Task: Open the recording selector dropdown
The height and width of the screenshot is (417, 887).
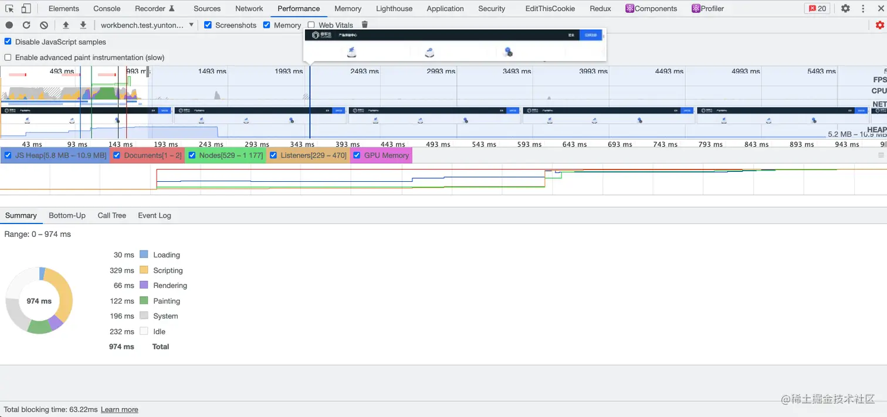Action: pos(147,25)
